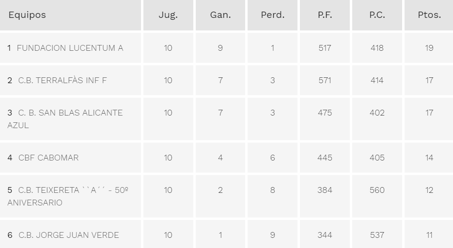
Task: Select the Jug. column header
Action: [x=168, y=15]
